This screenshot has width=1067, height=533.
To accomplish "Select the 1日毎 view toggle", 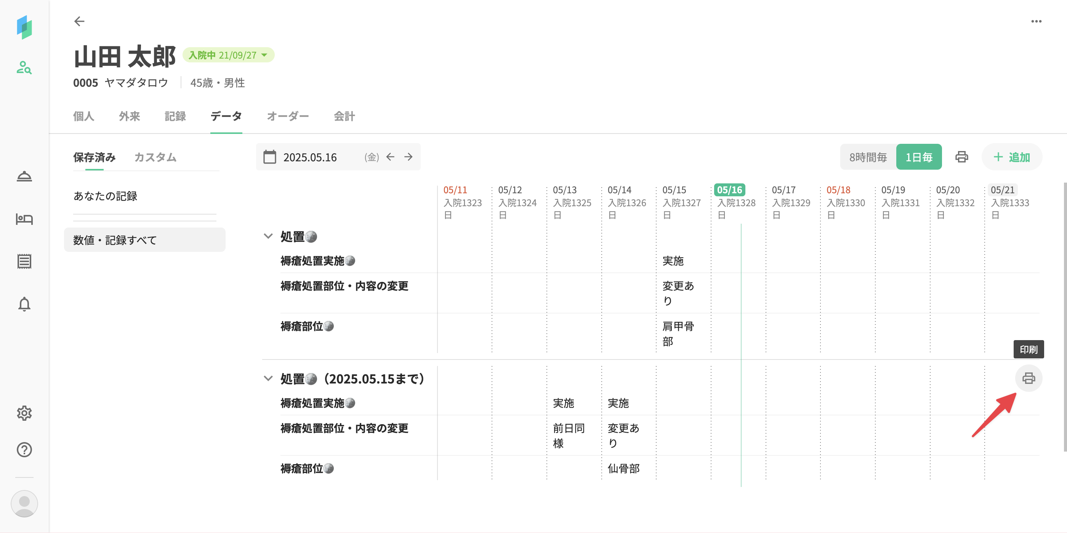I will pyautogui.click(x=918, y=157).
